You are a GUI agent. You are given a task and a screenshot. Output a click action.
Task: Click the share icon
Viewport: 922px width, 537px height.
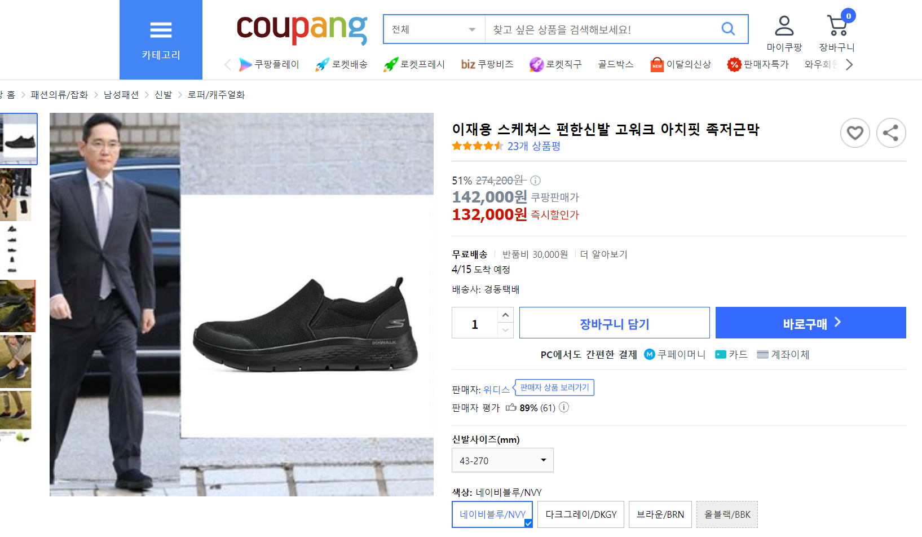pos(891,133)
